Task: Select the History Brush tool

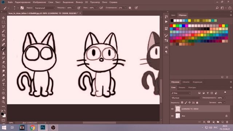Action: [x=3, y=58]
